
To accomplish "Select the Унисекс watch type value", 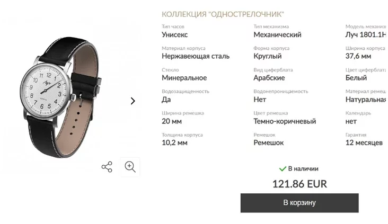I will tap(175, 34).
